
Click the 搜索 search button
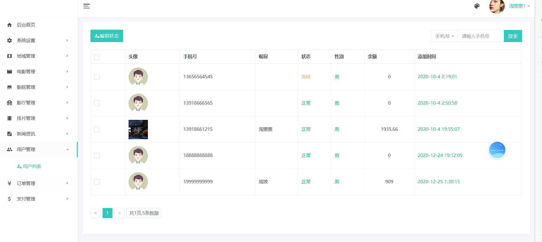[x=513, y=36]
